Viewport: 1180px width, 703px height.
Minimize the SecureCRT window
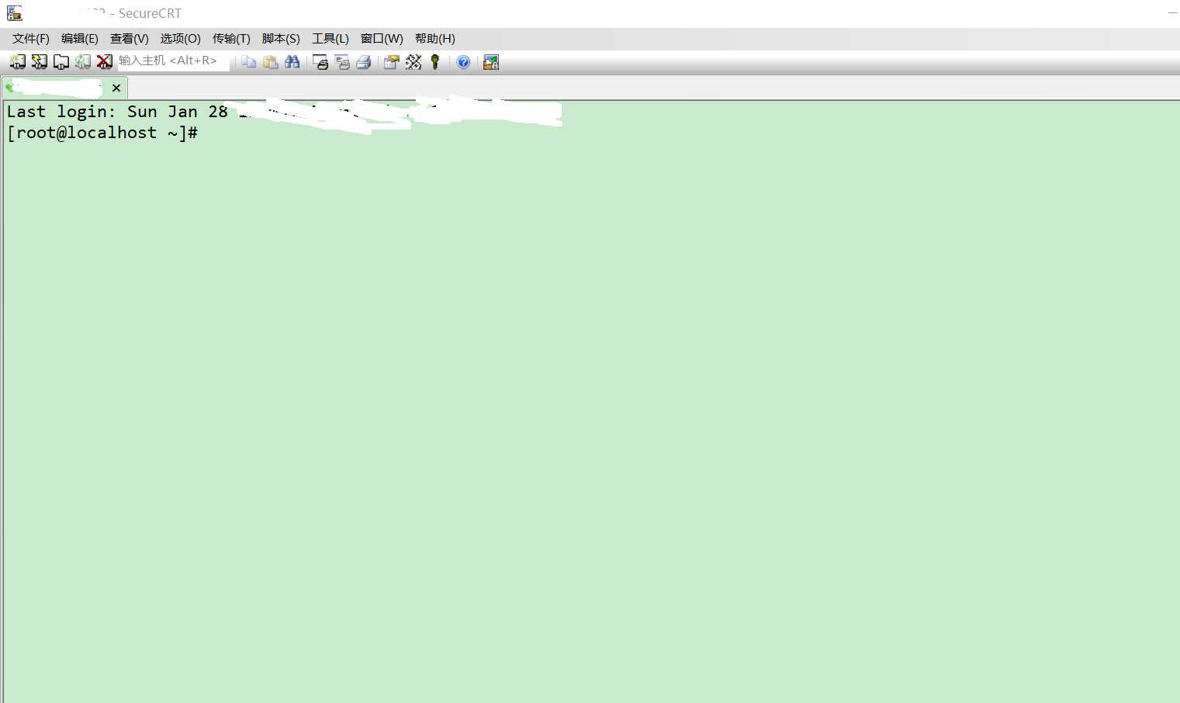1172,13
